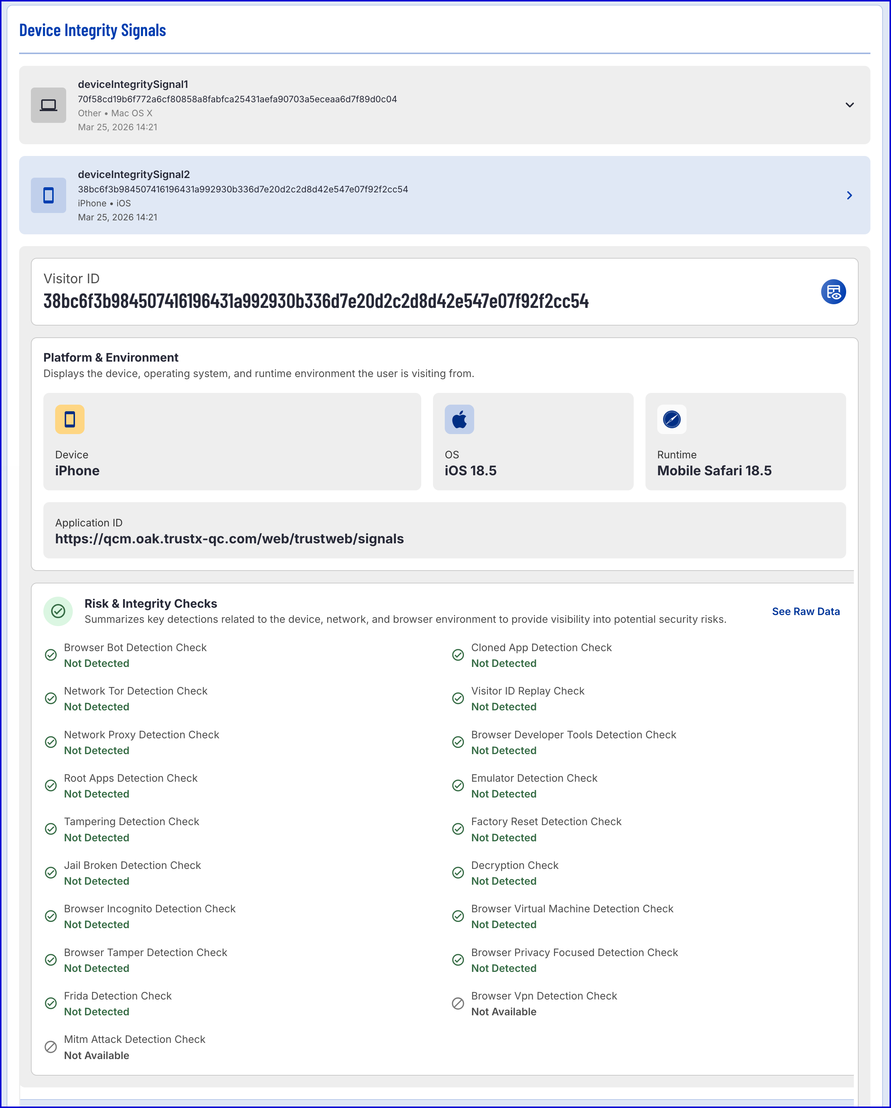This screenshot has height=1108, width=891.
Task: Toggle the Emulator Detection Check result
Action: coord(458,785)
